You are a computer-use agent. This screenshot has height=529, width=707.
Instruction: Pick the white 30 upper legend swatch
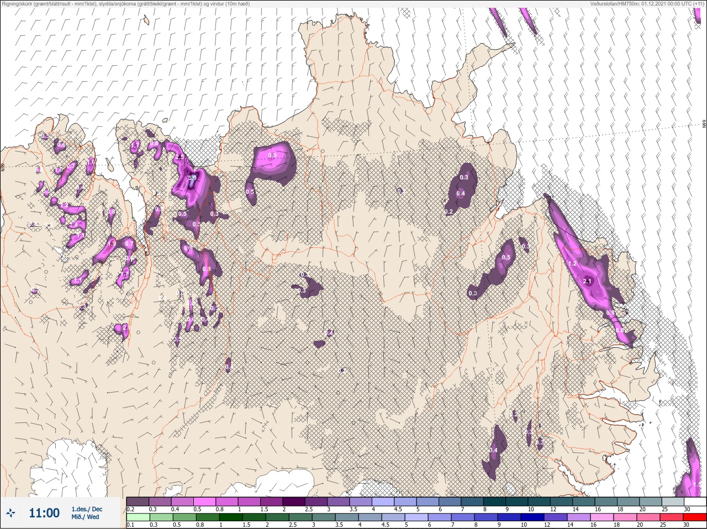tap(695, 501)
